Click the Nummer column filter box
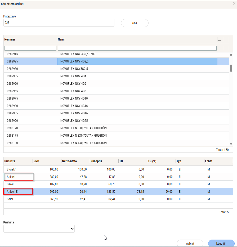The height and width of the screenshot is (247, 237). [x=30, y=48]
